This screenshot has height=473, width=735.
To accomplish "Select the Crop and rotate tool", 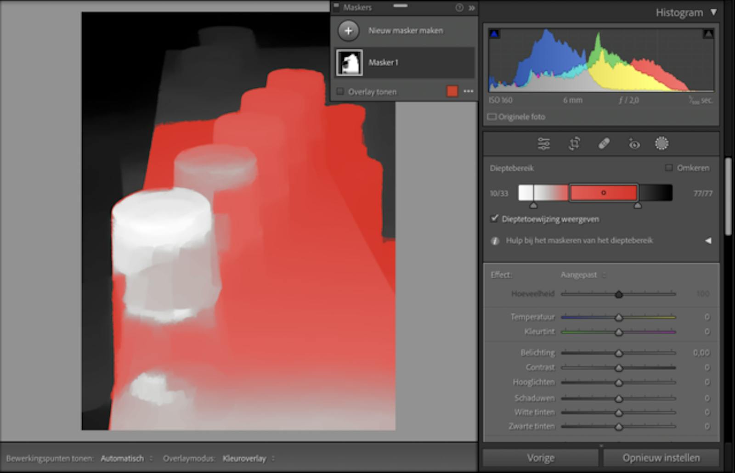I will (x=574, y=144).
